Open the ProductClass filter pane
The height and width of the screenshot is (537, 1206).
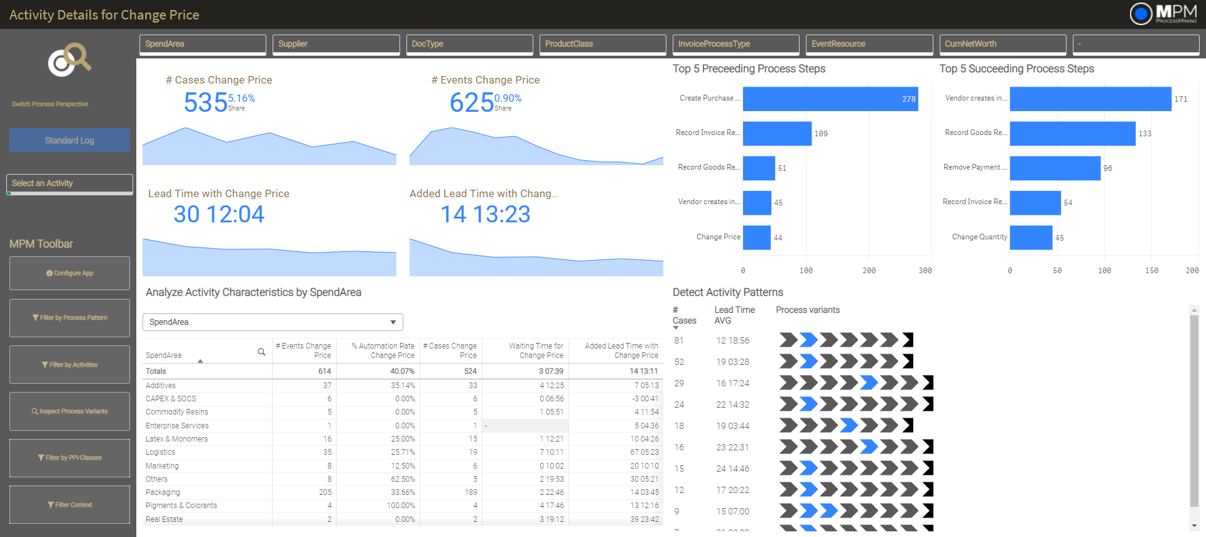coord(603,45)
